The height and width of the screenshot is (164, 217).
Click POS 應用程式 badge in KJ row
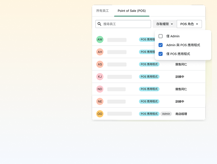coord(149,77)
